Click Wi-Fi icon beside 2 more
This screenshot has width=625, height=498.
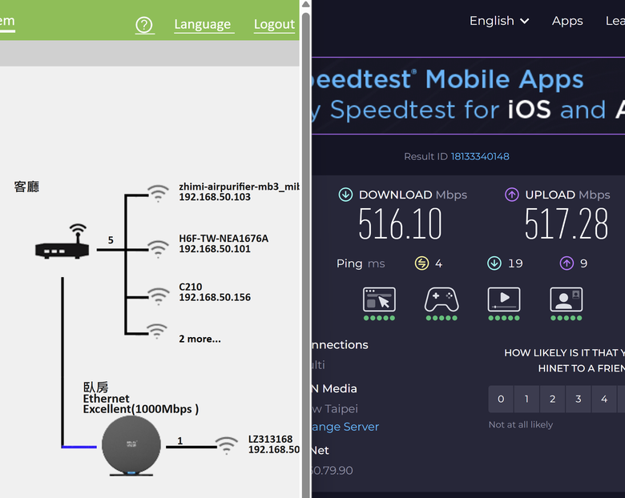[157, 331]
